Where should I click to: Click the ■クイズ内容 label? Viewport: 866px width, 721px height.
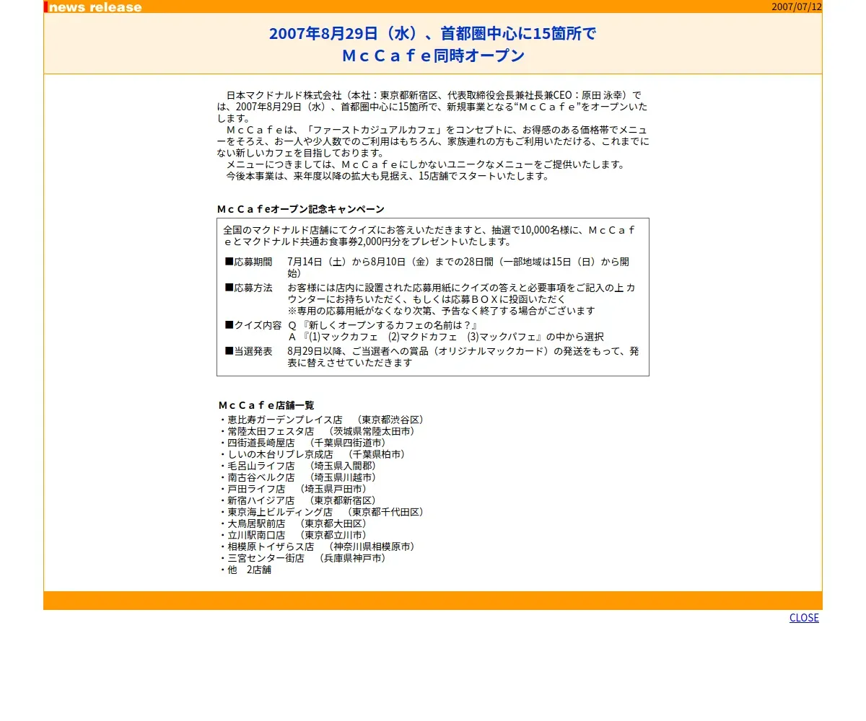coord(253,325)
